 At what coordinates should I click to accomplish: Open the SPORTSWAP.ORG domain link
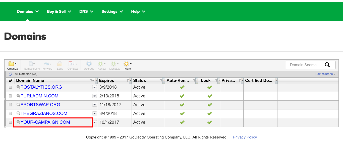tap(40, 105)
